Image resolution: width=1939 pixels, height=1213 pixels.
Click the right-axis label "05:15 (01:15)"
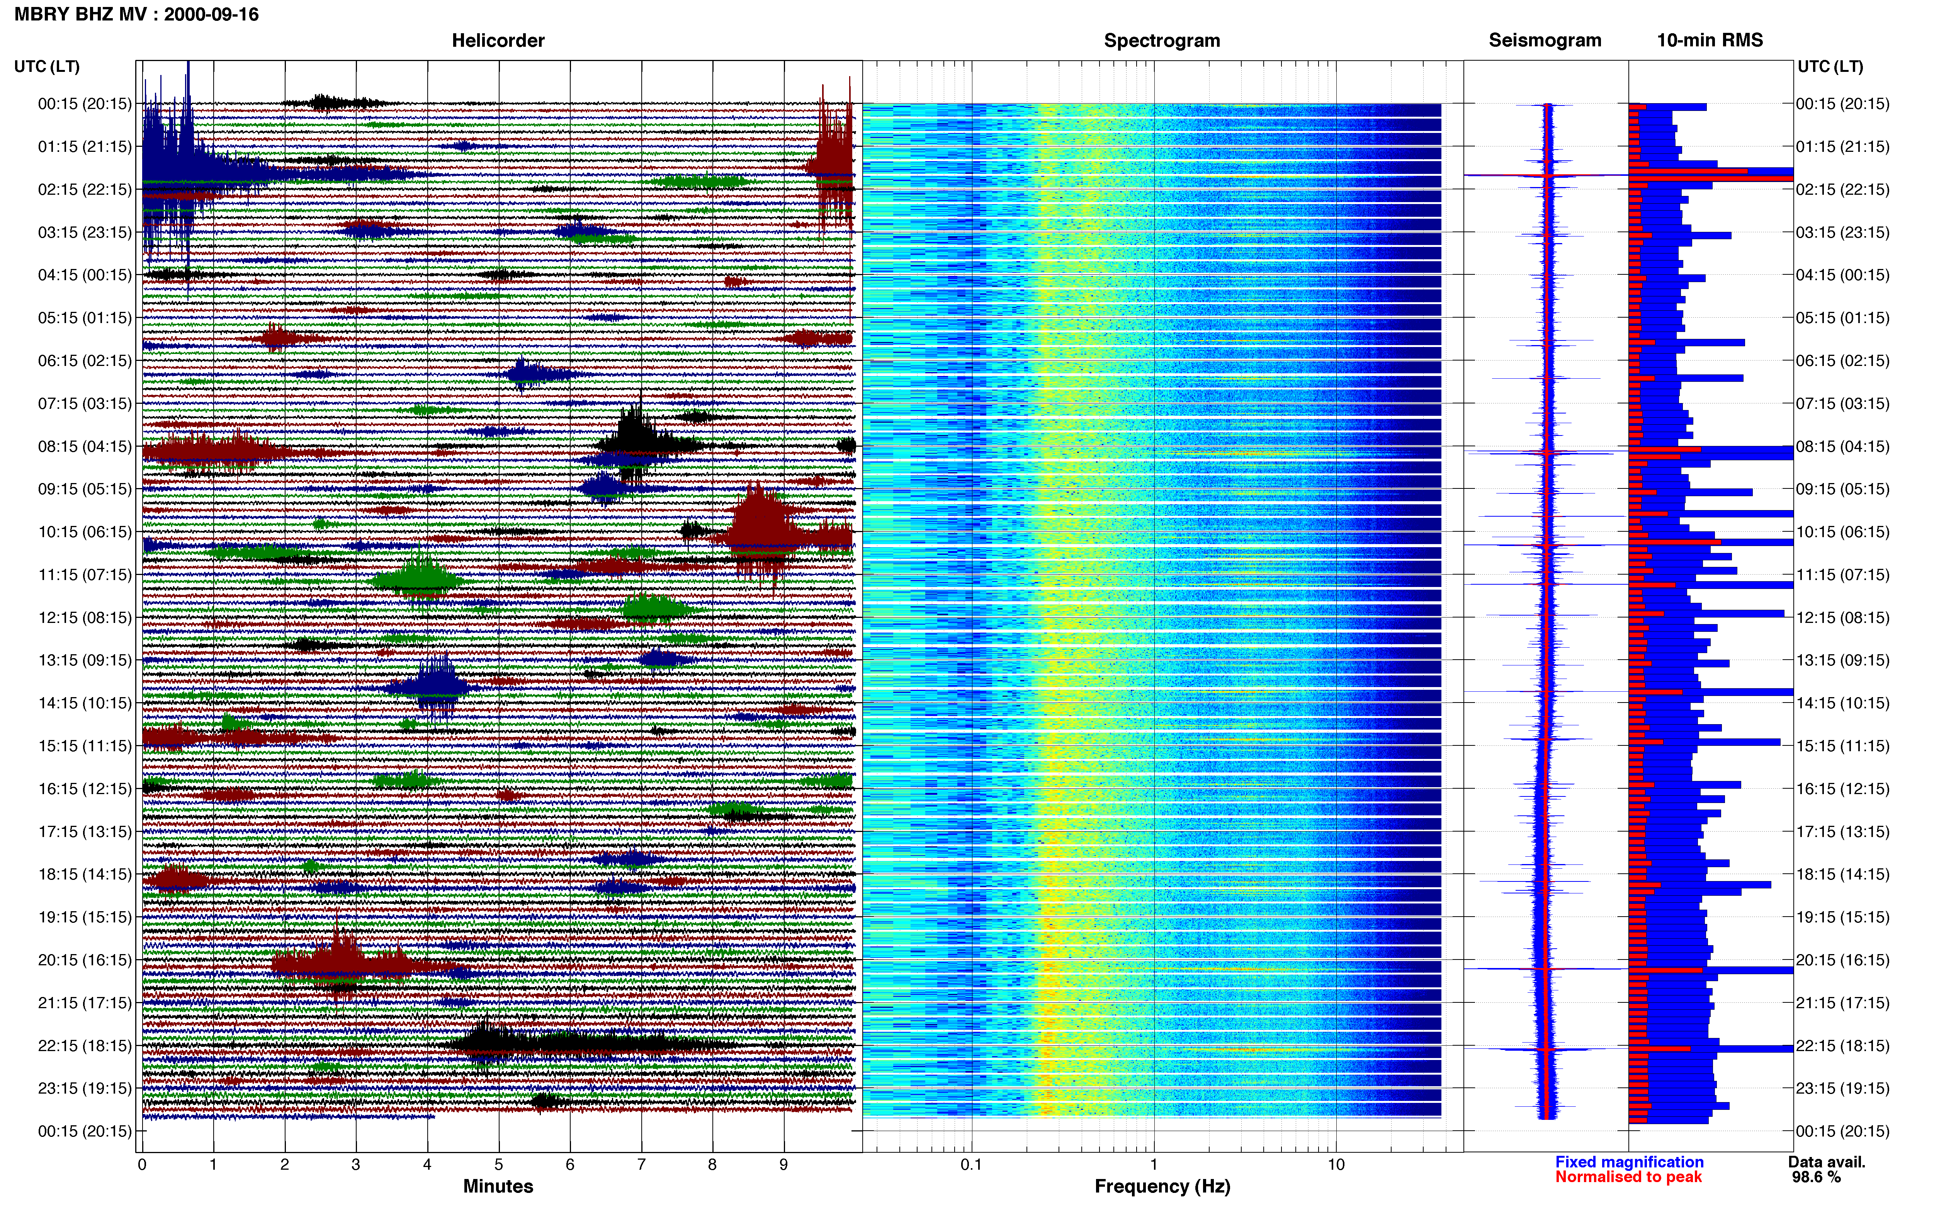[1843, 318]
